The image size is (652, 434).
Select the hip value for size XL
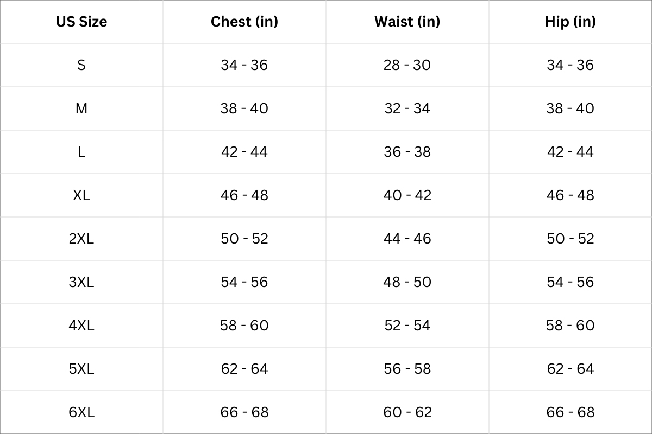[x=570, y=195]
